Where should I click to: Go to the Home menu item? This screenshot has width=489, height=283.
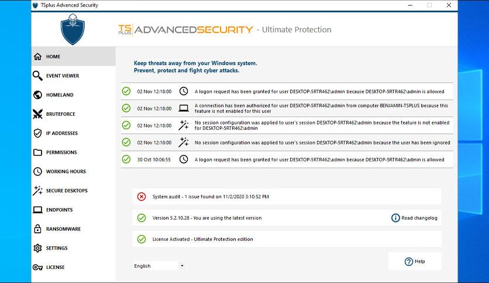[74, 56]
